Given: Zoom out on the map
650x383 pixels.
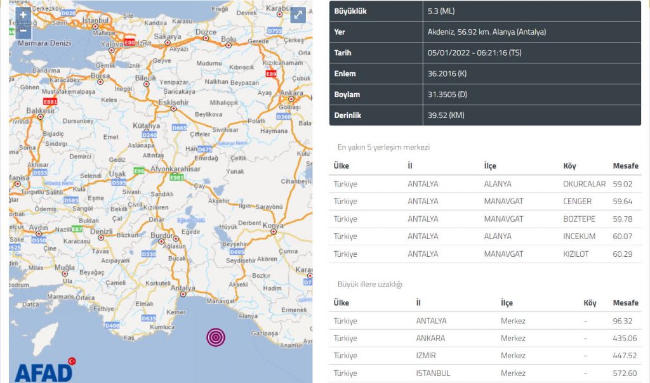Looking at the screenshot, I should tap(23, 29).
